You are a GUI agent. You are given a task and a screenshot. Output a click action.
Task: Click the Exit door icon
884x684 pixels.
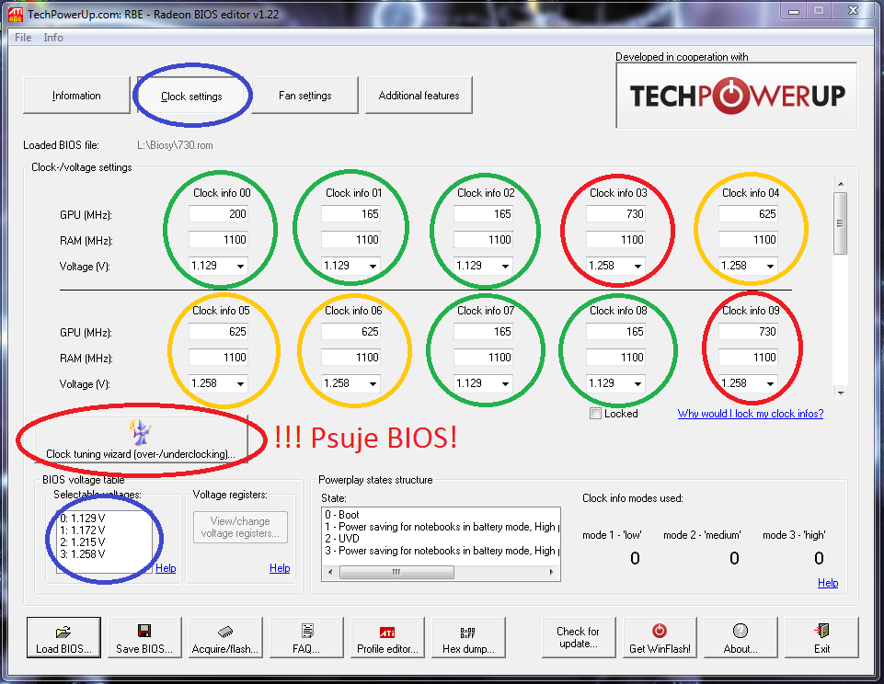(x=821, y=632)
